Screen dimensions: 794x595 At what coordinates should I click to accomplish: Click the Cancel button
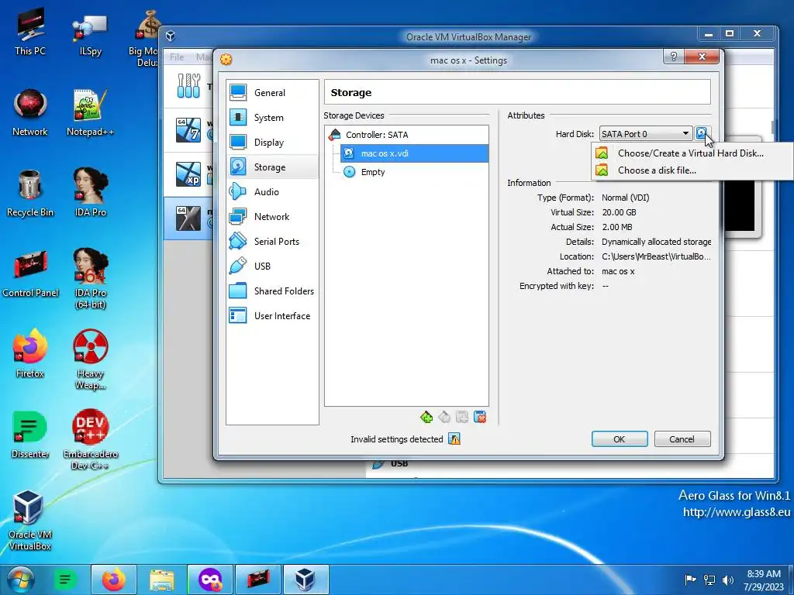[x=682, y=439]
